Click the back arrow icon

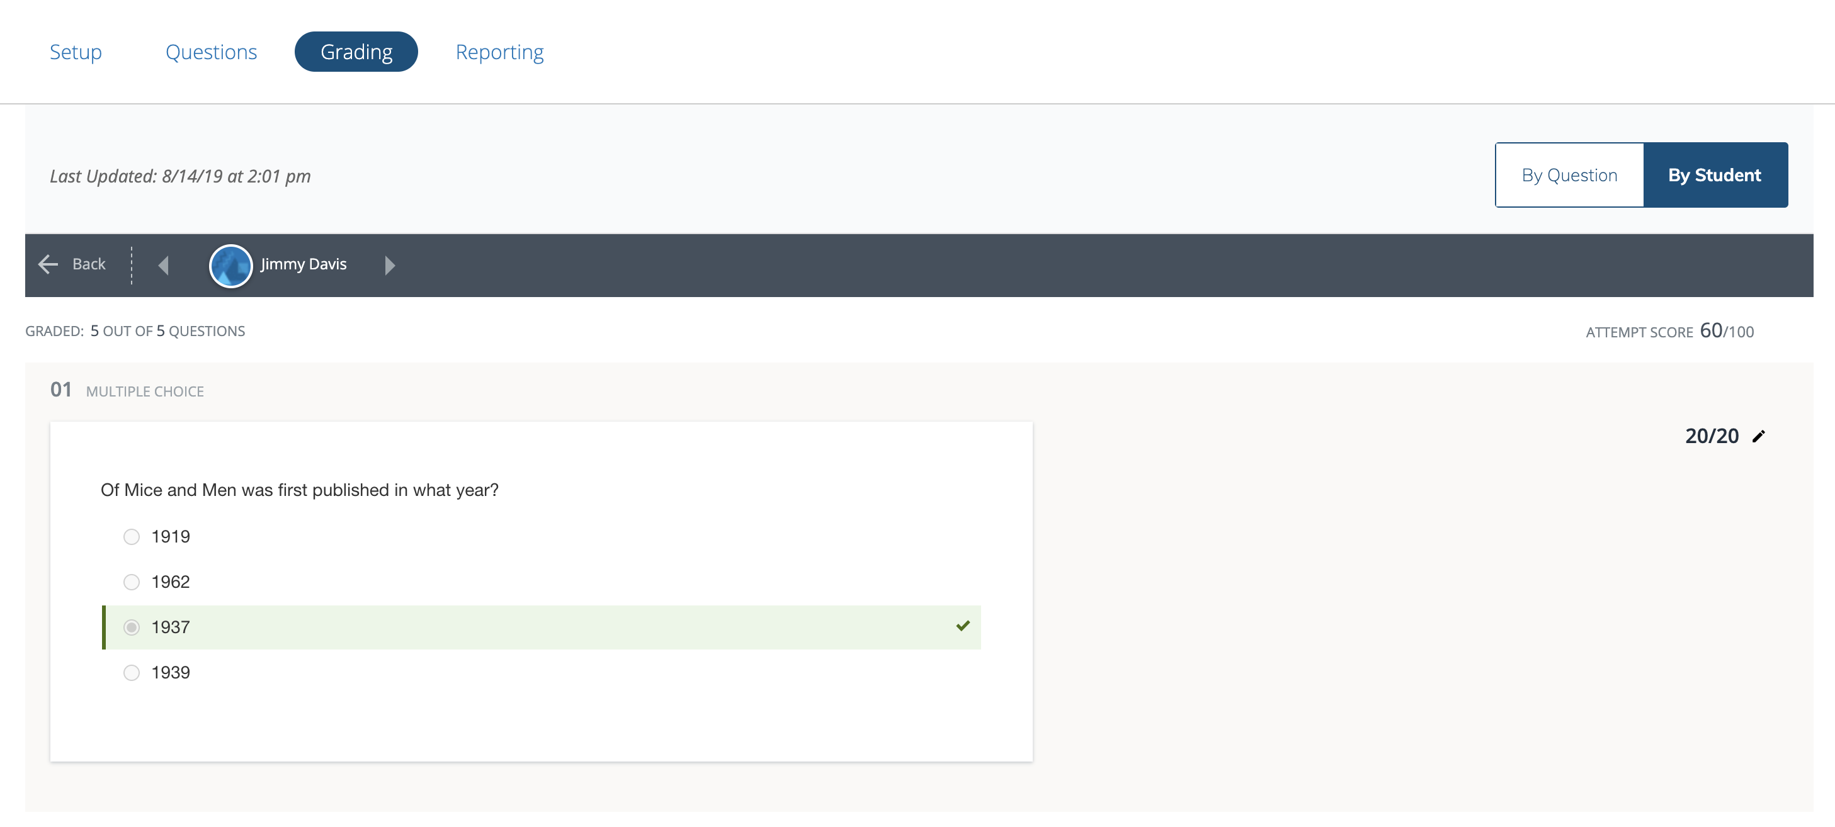coord(48,264)
